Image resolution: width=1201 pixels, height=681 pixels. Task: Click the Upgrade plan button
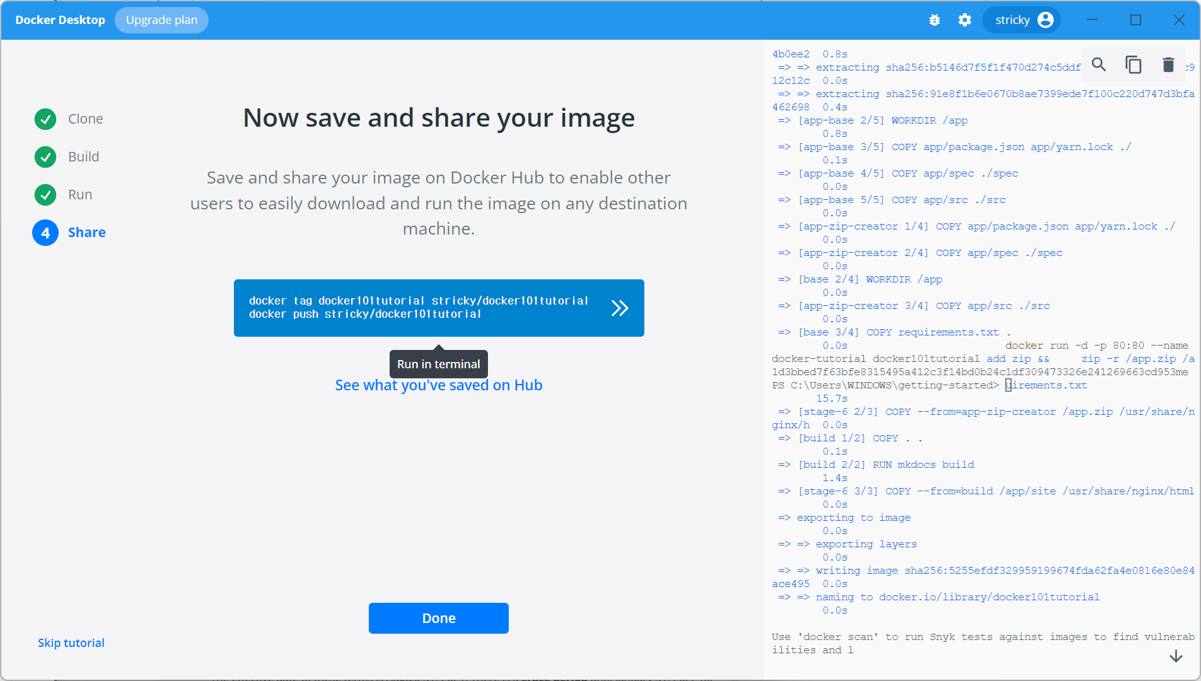[x=161, y=20]
